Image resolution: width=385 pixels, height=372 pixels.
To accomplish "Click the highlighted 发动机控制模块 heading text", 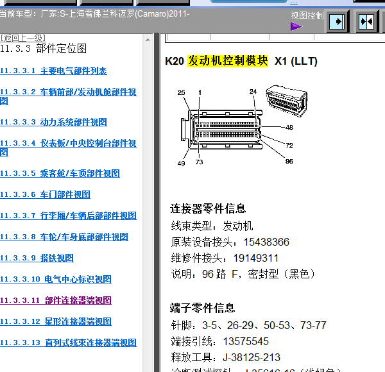I will coord(228,61).
